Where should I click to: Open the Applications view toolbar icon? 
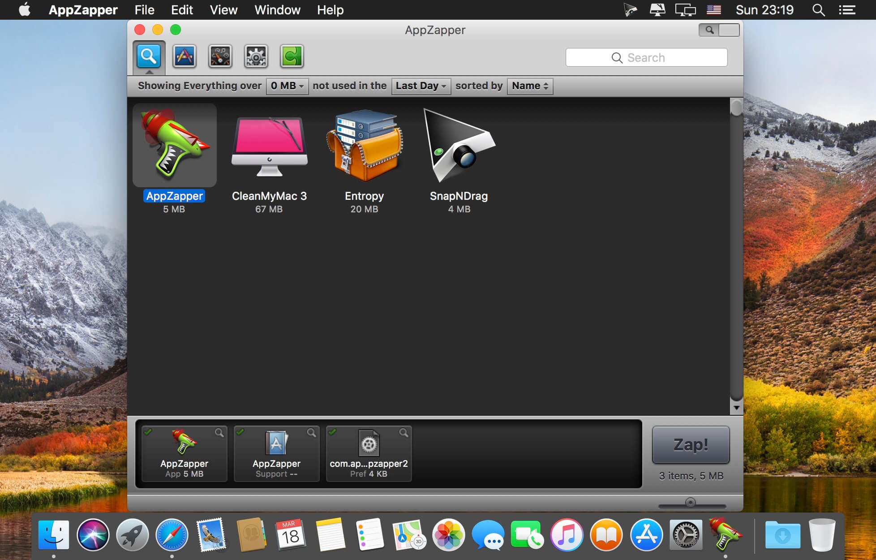(185, 56)
